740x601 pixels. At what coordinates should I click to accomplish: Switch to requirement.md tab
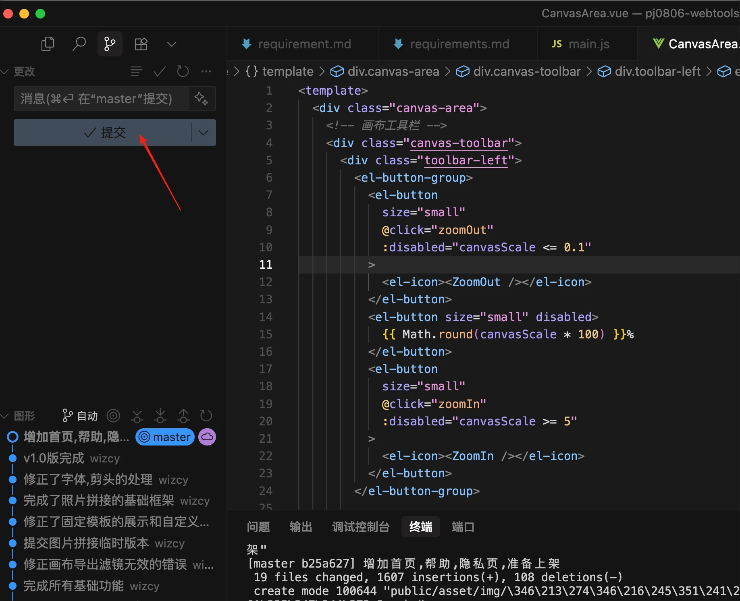[x=303, y=44]
